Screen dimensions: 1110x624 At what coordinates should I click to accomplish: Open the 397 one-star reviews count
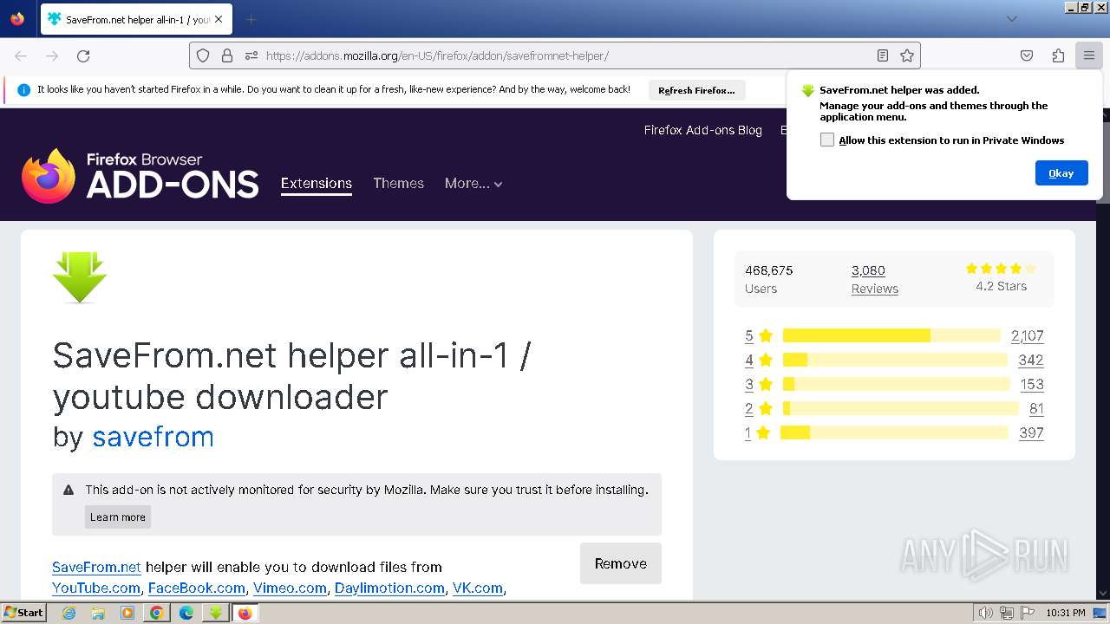tap(1031, 432)
